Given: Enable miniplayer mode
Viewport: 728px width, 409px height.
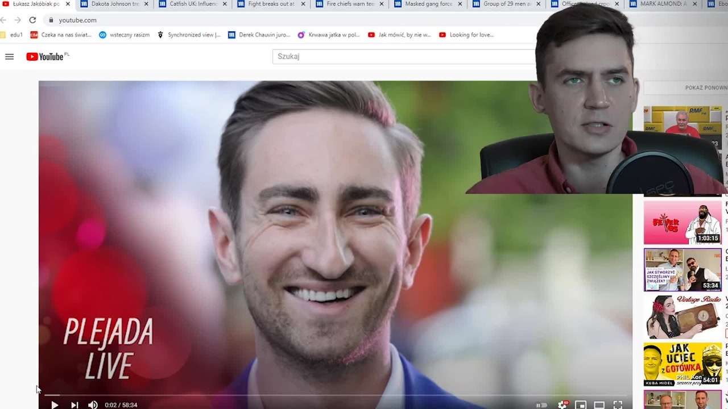Looking at the screenshot, I should [x=581, y=405].
